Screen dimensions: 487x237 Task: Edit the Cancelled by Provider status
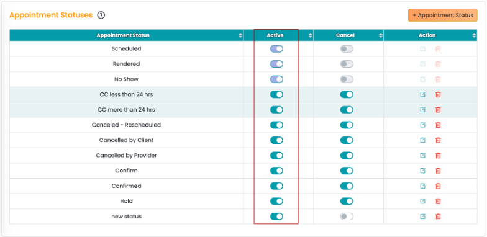click(x=422, y=155)
